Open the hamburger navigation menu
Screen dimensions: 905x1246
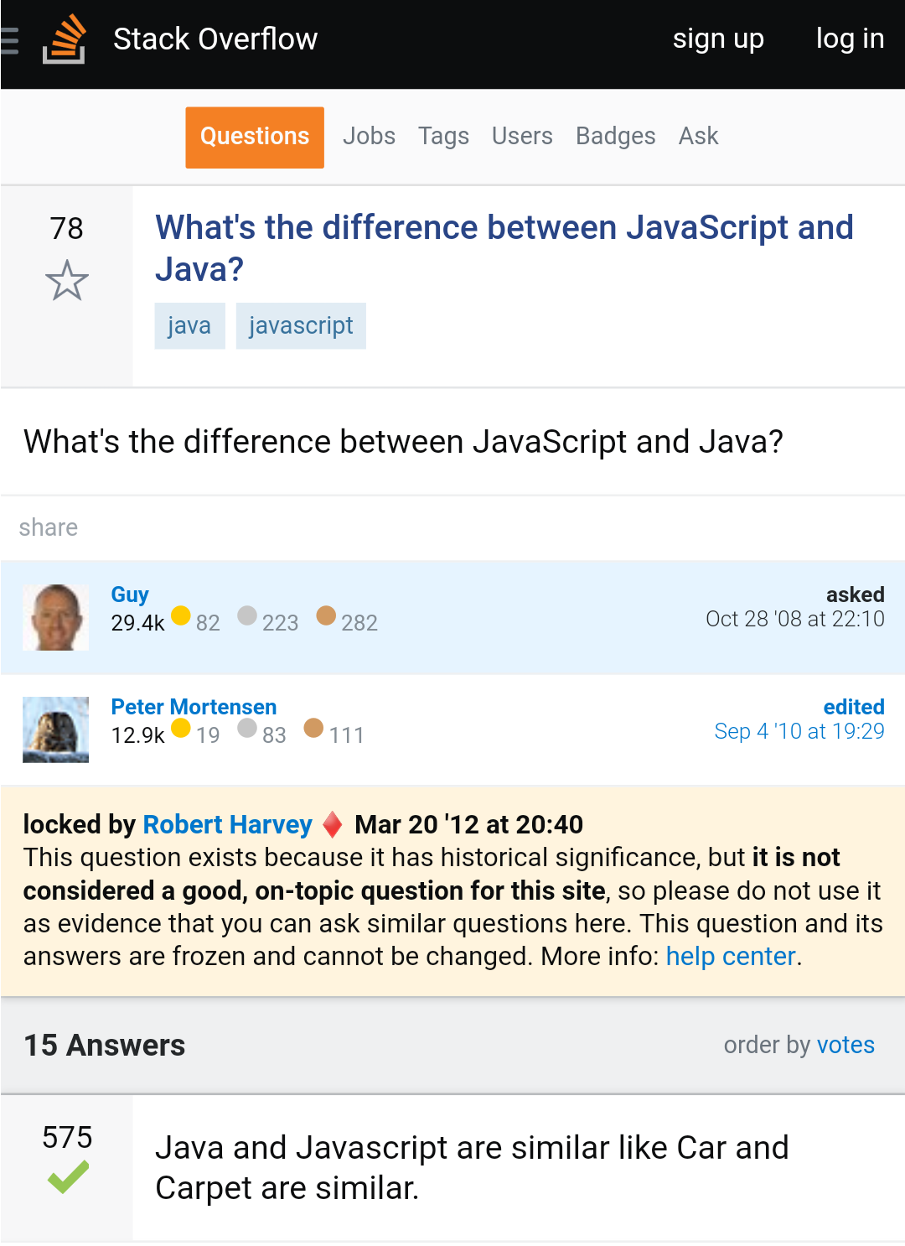11,38
